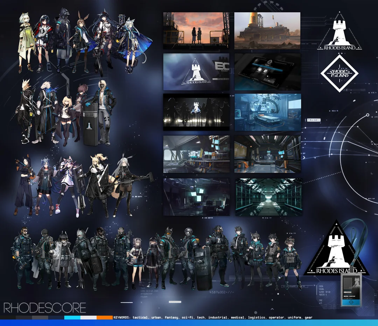Open the industrial hall with catwalk thumbnail
The width and height of the screenshot is (378, 326).
coord(196,154)
